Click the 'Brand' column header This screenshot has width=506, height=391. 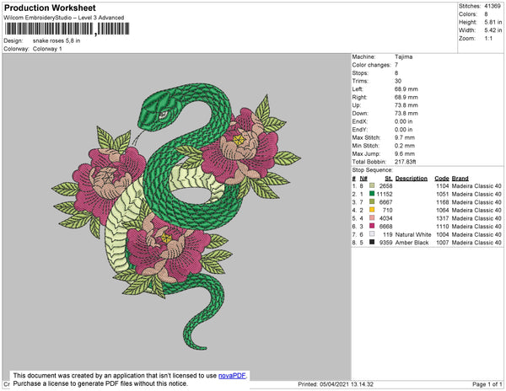point(460,179)
